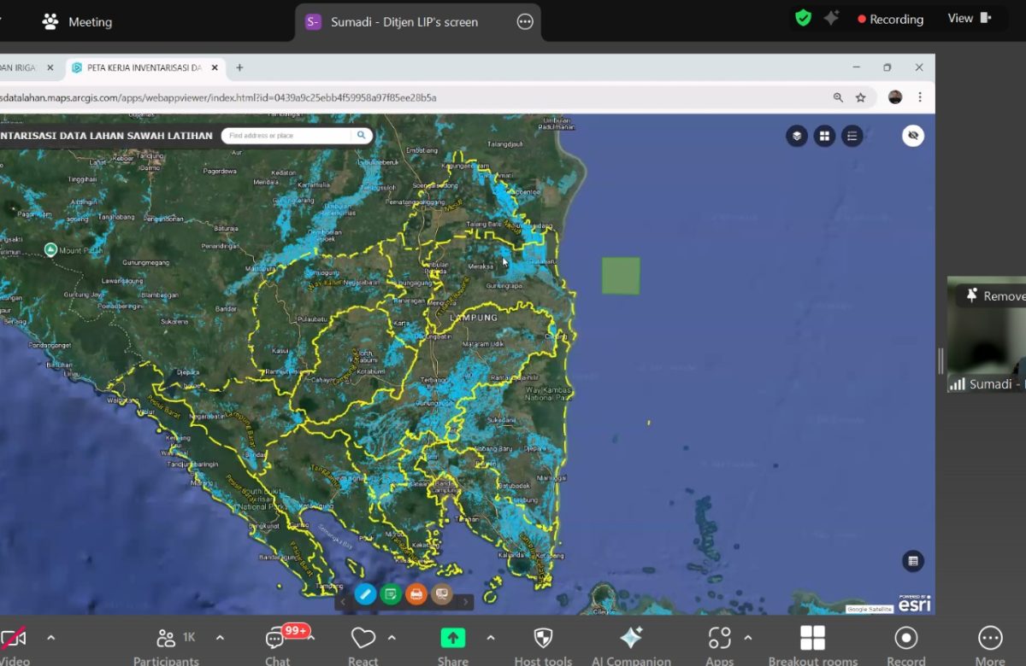
Task: Open the View dropdown in Zoom
Action: (969, 19)
